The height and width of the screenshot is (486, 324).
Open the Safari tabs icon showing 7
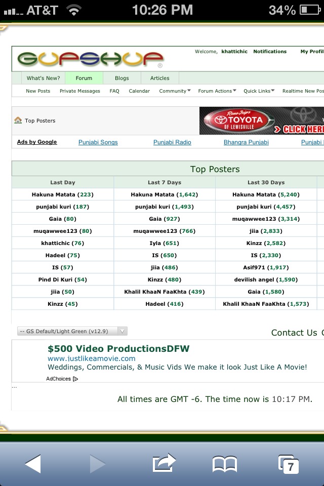click(289, 464)
